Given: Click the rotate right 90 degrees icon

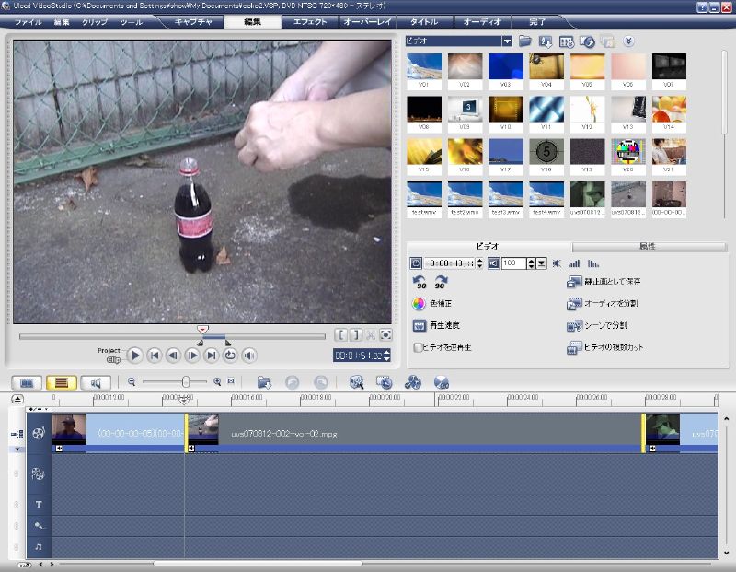Looking at the screenshot, I should pos(441,282).
